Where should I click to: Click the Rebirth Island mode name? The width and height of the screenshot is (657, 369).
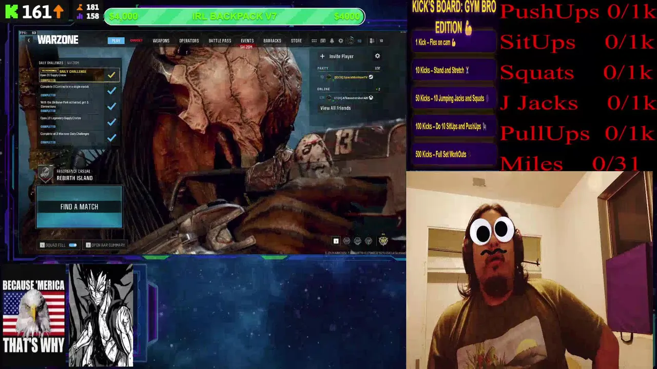coord(74,178)
